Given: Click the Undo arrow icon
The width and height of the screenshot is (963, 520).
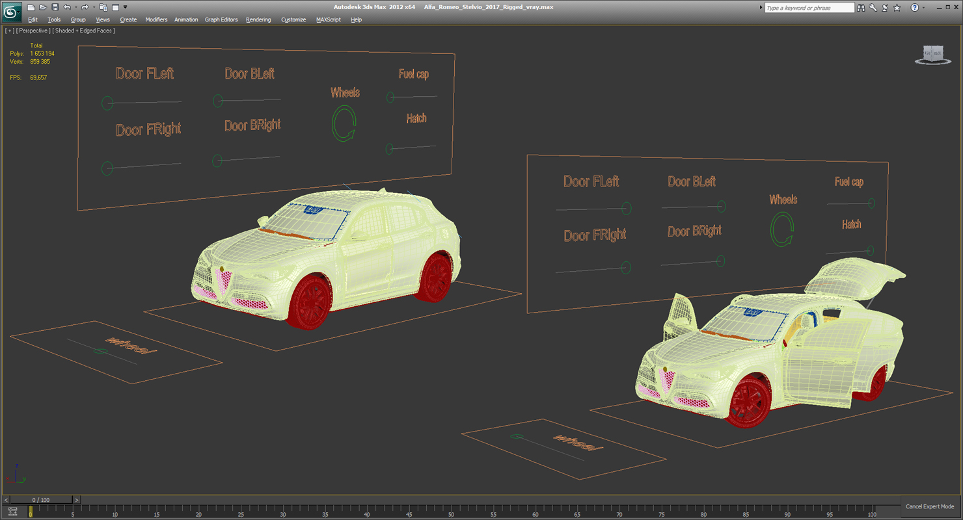Looking at the screenshot, I should (x=66, y=7).
